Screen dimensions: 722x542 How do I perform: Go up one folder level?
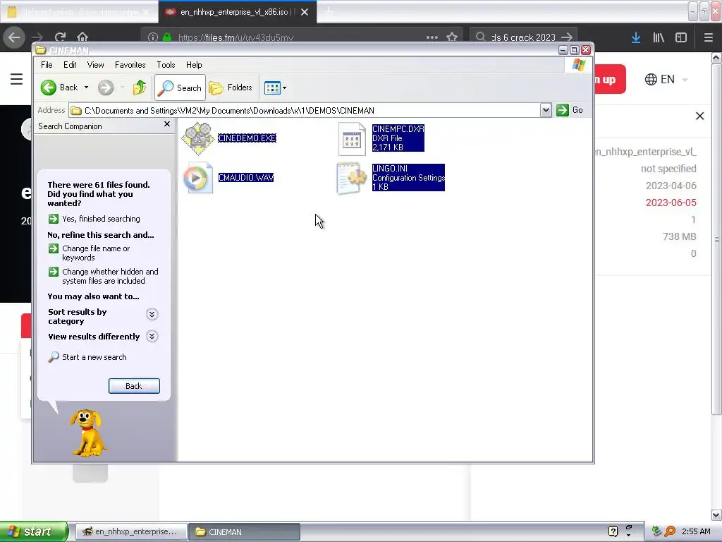tap(139, 88)
